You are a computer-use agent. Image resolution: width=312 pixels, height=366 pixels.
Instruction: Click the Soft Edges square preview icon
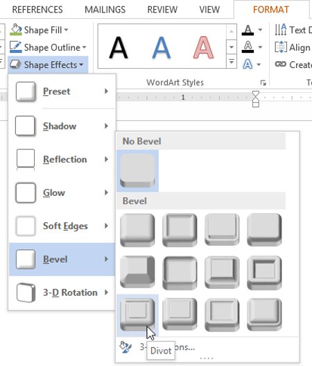tap(26, 226)
